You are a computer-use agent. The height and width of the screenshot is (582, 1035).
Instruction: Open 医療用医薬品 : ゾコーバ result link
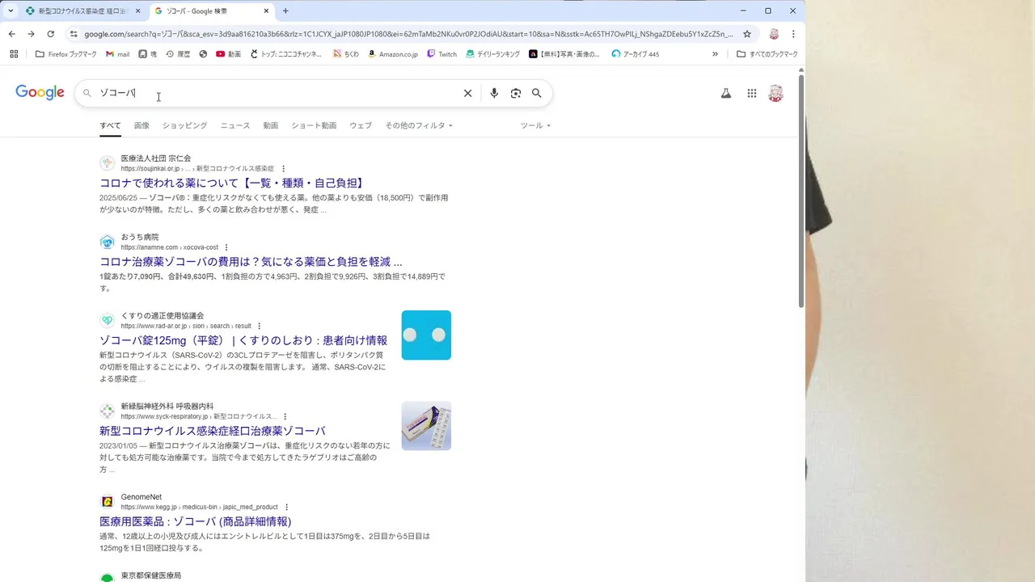coord(196,521)
